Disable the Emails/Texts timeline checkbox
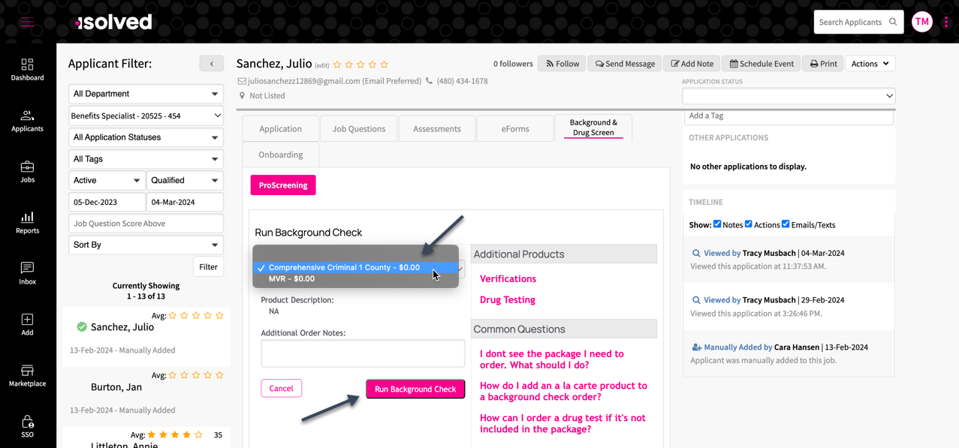Image resolution: width=959 pixels, height=448 pixels. [786, 224]
